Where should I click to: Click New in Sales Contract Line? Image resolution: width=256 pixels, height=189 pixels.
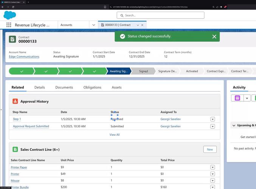[210, 149]
